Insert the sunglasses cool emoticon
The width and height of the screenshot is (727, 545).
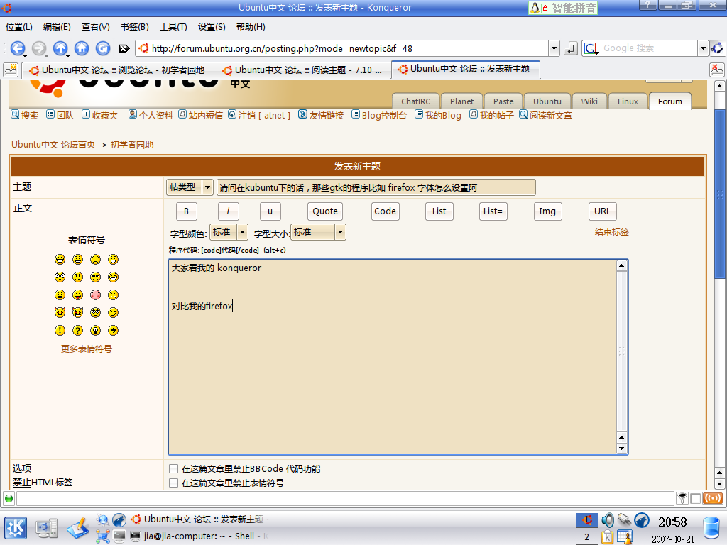coord(96,277)
